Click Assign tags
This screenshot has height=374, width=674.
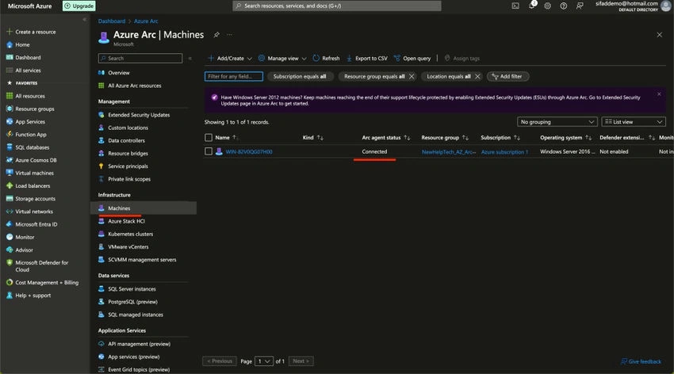[x=461, y=59]
